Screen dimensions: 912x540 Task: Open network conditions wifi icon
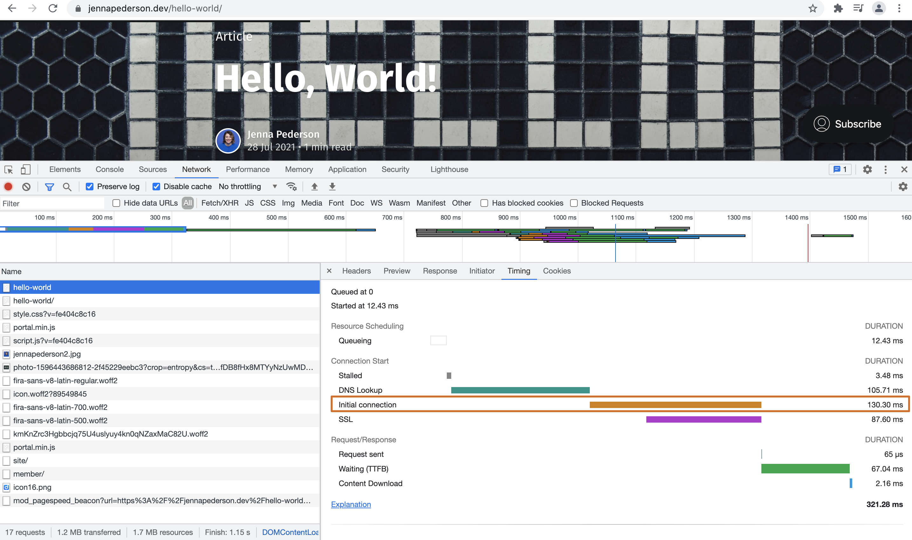click(291, 187)
